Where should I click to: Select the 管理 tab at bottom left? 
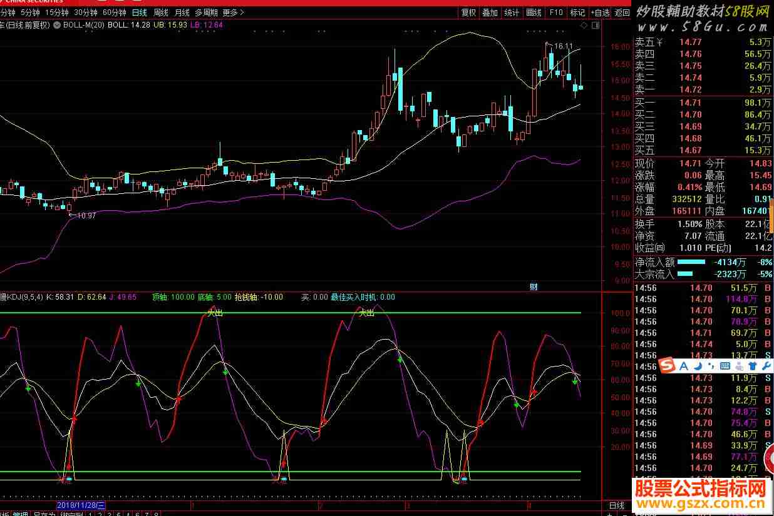(21, 515)
